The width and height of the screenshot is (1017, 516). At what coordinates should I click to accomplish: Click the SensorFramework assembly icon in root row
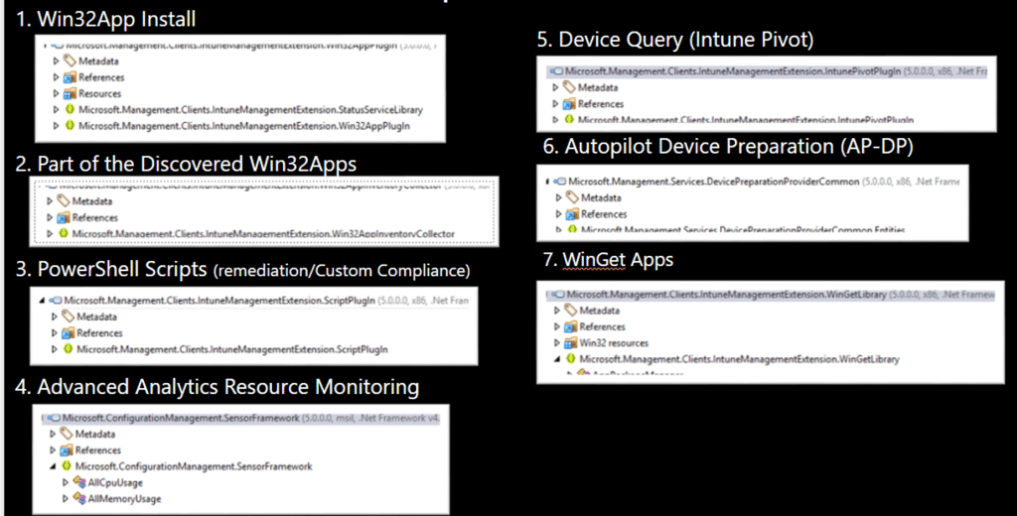54,418
